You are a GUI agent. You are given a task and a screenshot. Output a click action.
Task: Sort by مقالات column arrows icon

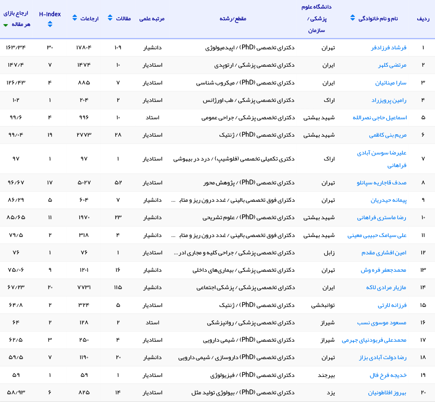coord(110,18)
